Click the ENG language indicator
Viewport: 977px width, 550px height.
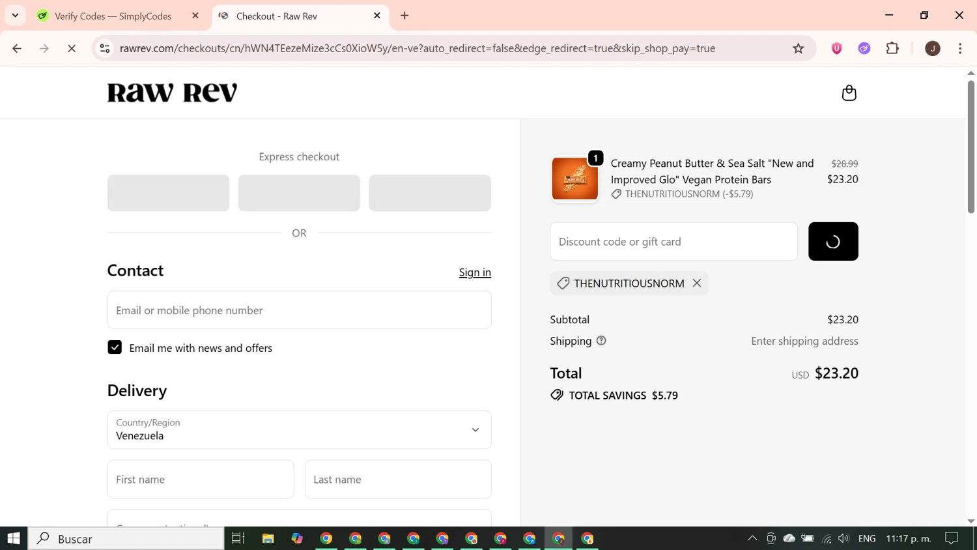(867, 538)
